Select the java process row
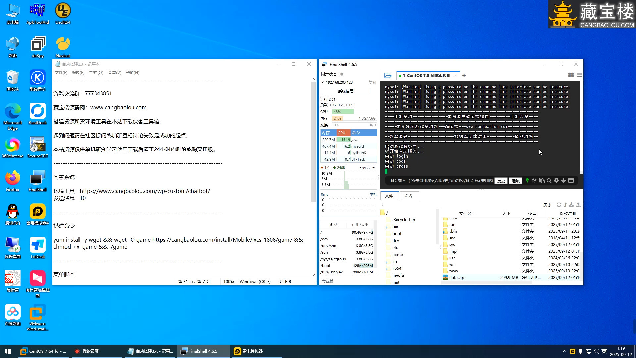The image size is (636, 358). [348, 140]
